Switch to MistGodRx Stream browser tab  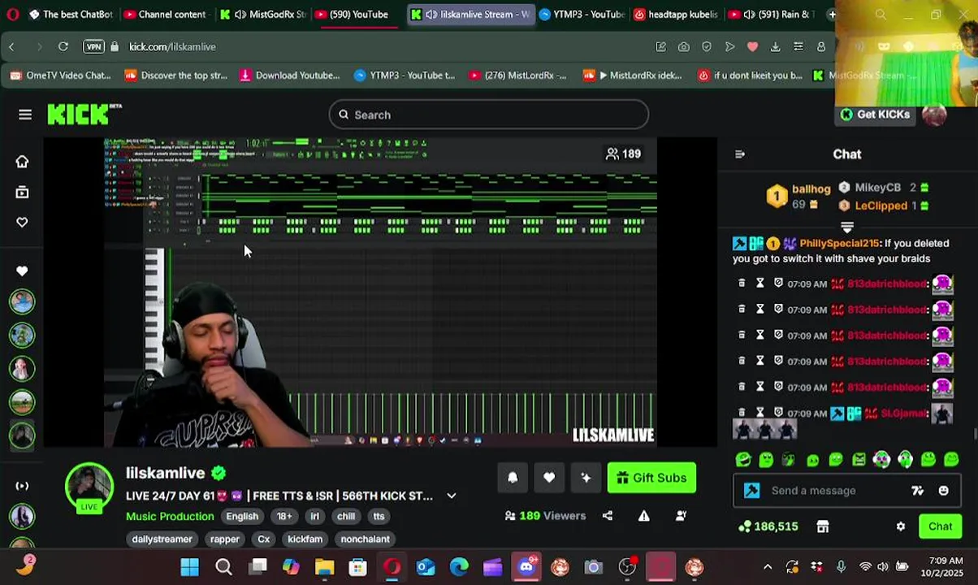pyautogui.click(x=263, y=15)
